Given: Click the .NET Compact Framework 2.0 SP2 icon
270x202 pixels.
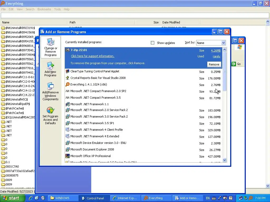Looking at the screenshot, I should pyautogui.click(x=67, y=91).
